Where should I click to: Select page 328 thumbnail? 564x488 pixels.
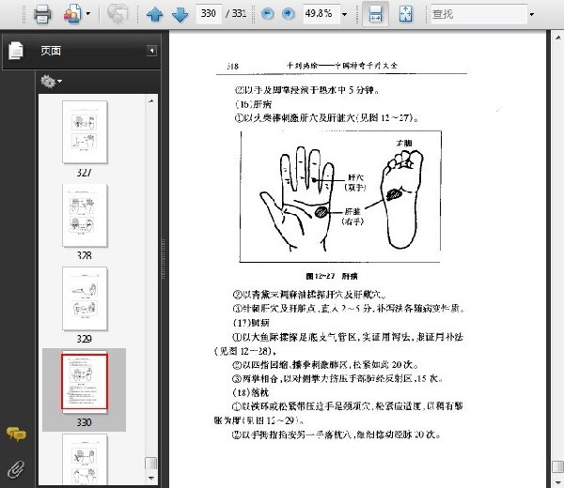pyautogui.click(x=85, y=215)
